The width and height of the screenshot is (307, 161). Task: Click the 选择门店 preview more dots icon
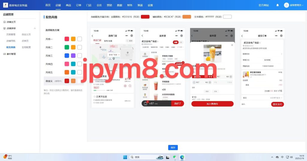click(127, 36)
